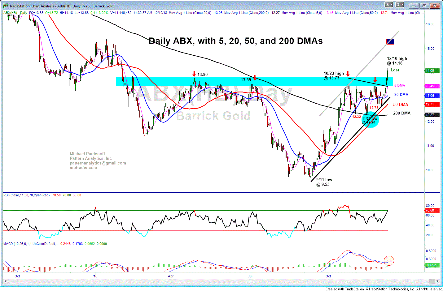
Task: Click the black 12.27 price tag
Action: click(x=432, y=115)
